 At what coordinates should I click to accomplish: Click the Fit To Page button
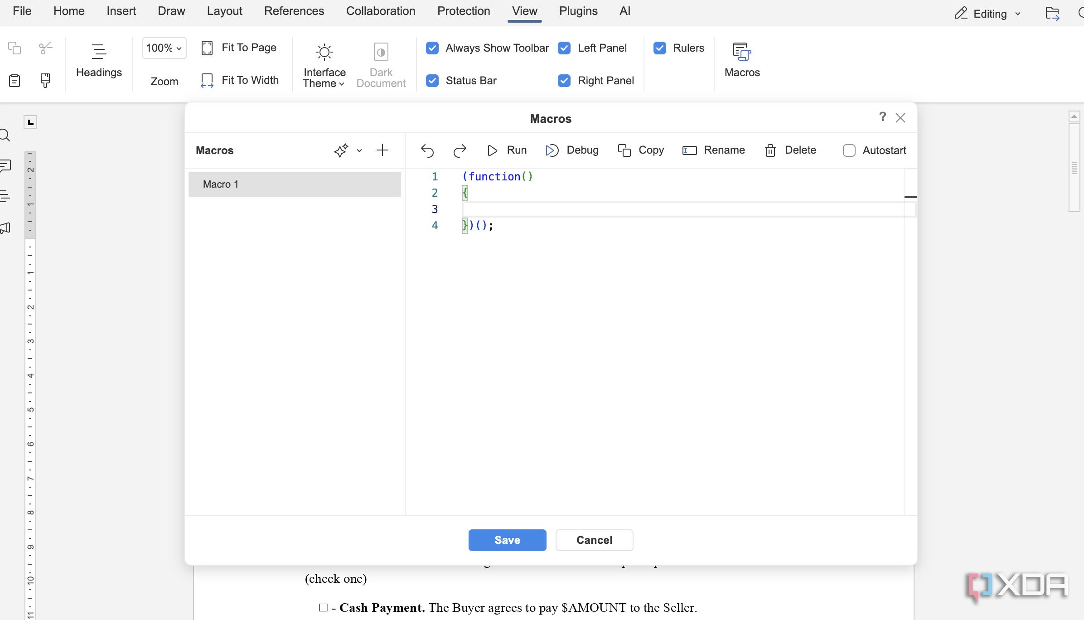point(239,48)
